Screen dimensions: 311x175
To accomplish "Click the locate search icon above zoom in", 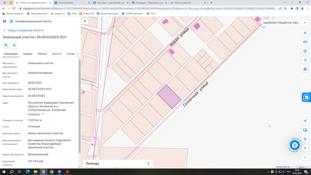I will [305, 139].
